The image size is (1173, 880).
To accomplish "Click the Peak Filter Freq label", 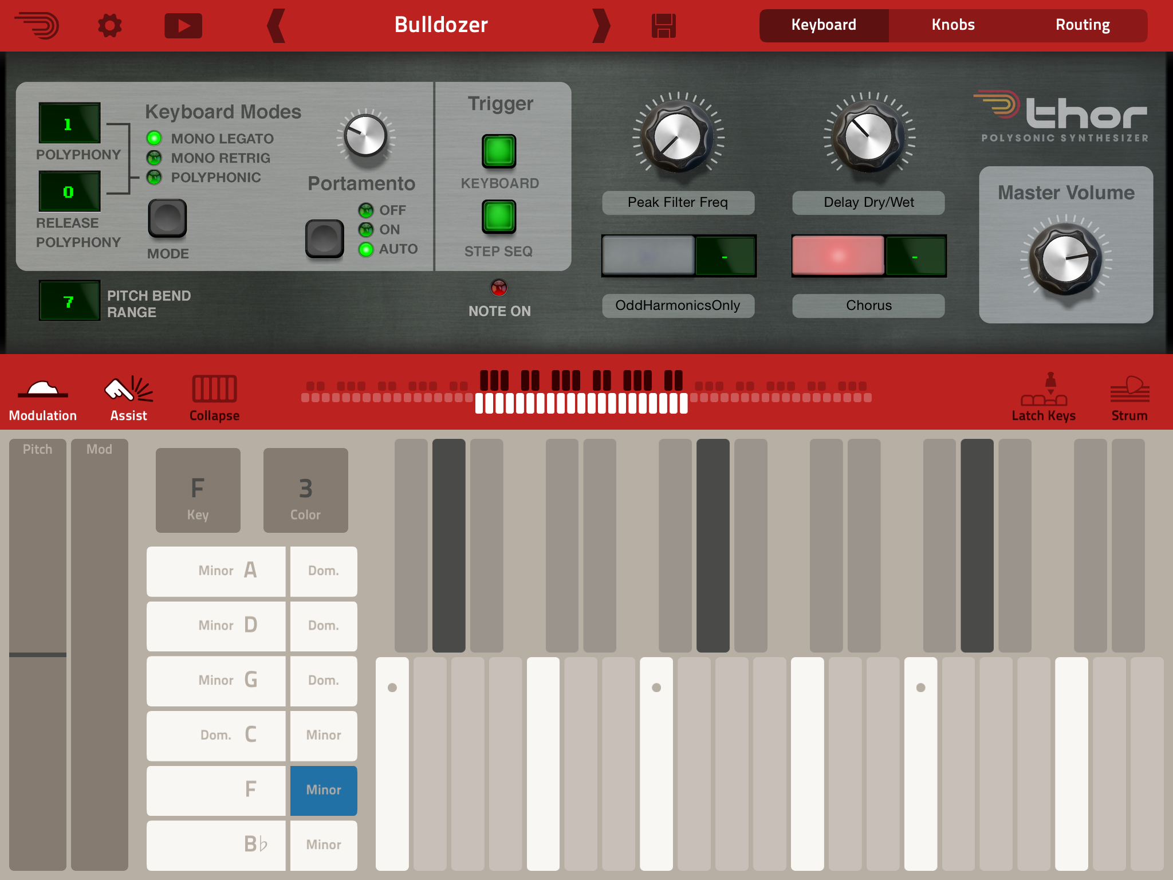I will click(x=678, y=202).
